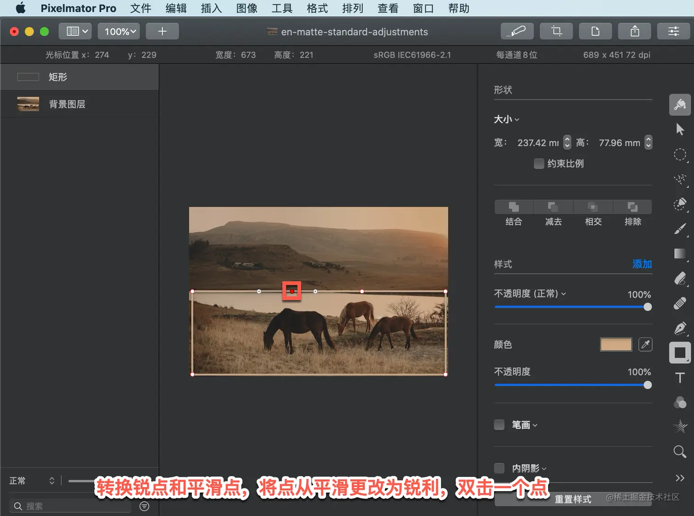
Task: Select the Shape rectangle tool
Action: [680, 353]
